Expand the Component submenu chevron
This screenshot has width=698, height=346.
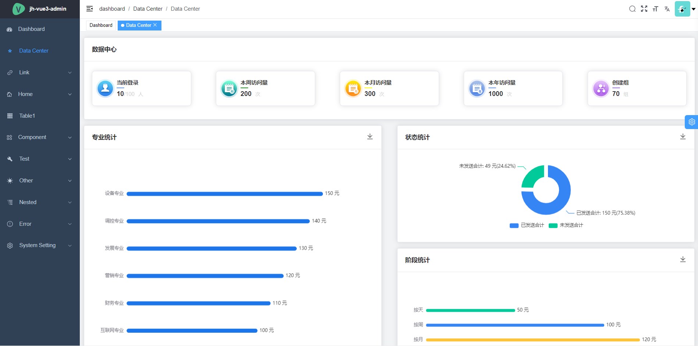(70, 137)
